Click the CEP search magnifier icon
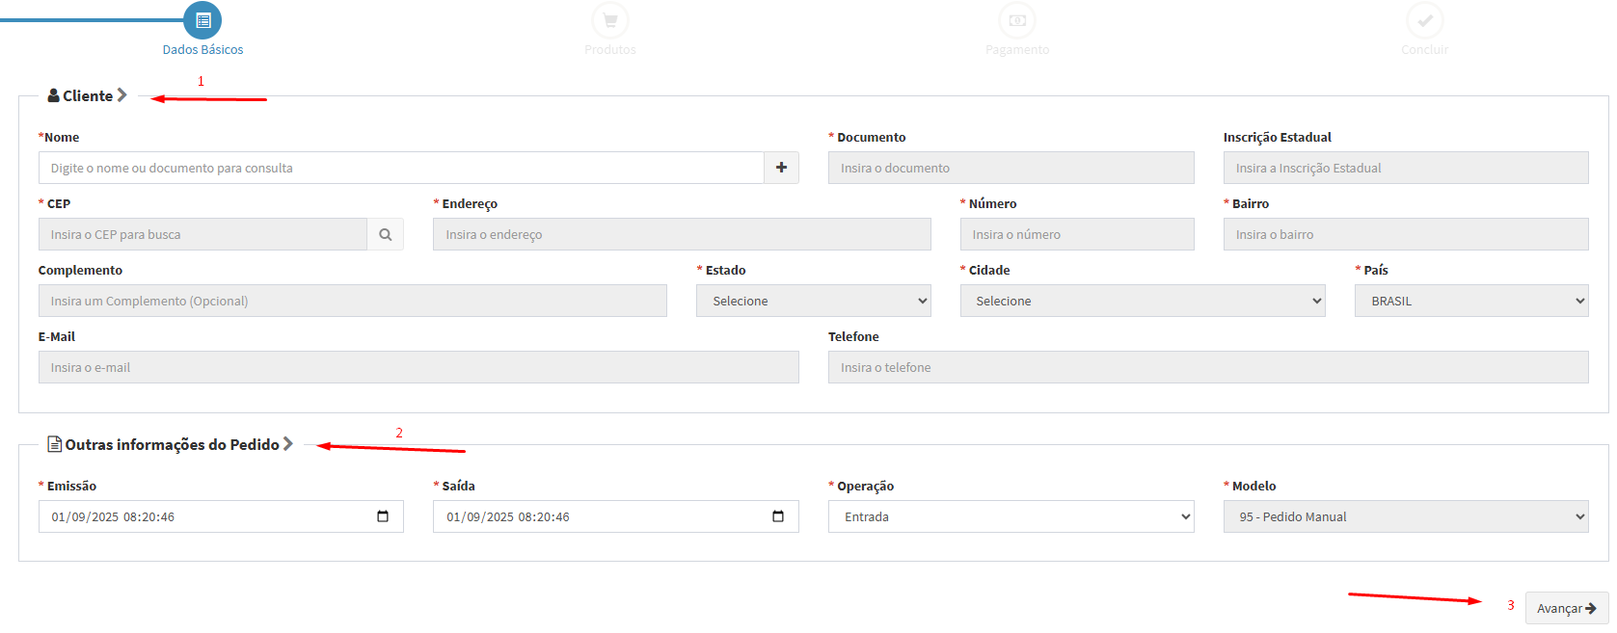Screen dimensions: 1617x633 pos(385,234)
